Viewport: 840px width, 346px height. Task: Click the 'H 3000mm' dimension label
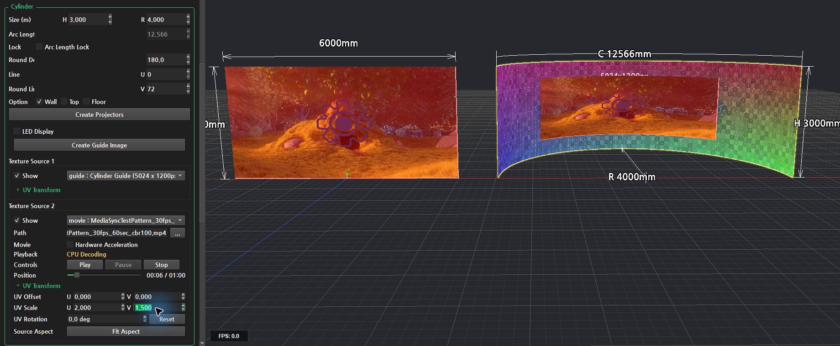click(817, 123)
